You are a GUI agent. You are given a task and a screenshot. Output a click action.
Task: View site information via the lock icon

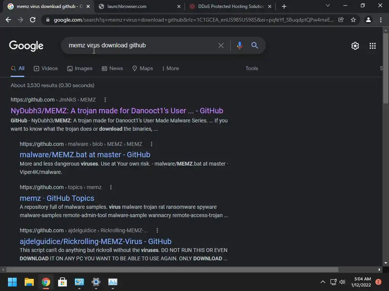48,20
